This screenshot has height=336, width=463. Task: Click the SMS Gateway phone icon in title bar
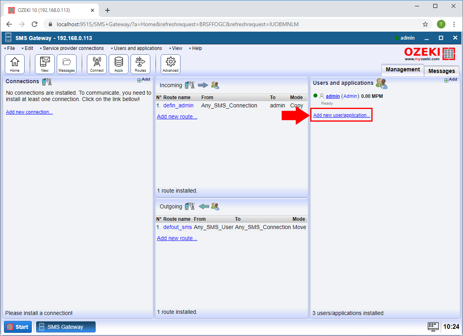(8, 38)
